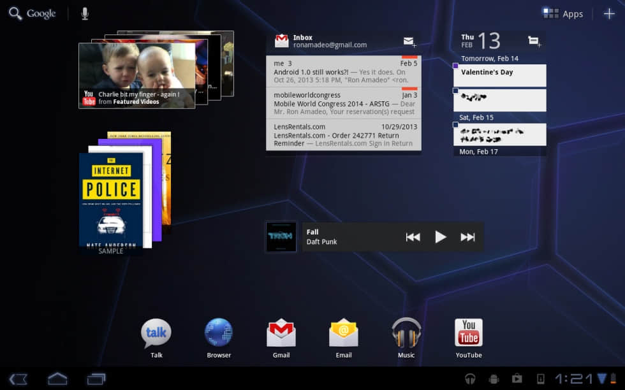Open the Google search box
Image resolution: width=625 pixels, height=390 pixels.
(x=33, y=14)
